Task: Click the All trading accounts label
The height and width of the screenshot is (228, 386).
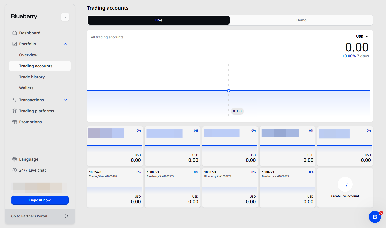Action: (107, 37)
